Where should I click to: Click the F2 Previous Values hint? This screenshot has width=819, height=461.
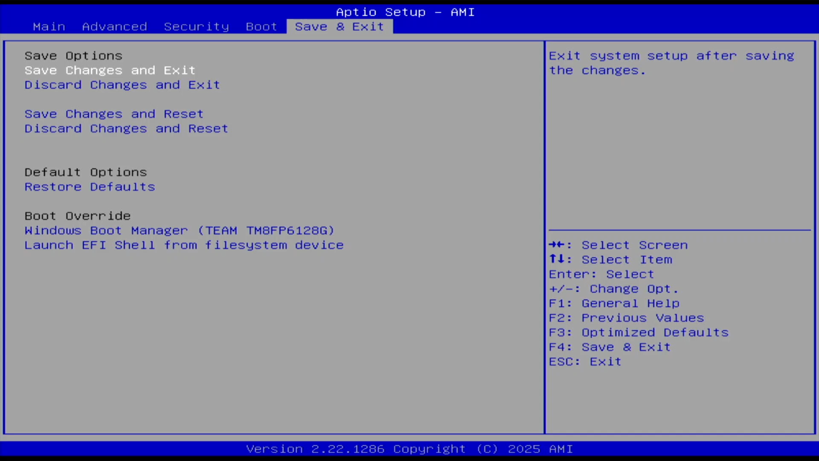point(626,318)
